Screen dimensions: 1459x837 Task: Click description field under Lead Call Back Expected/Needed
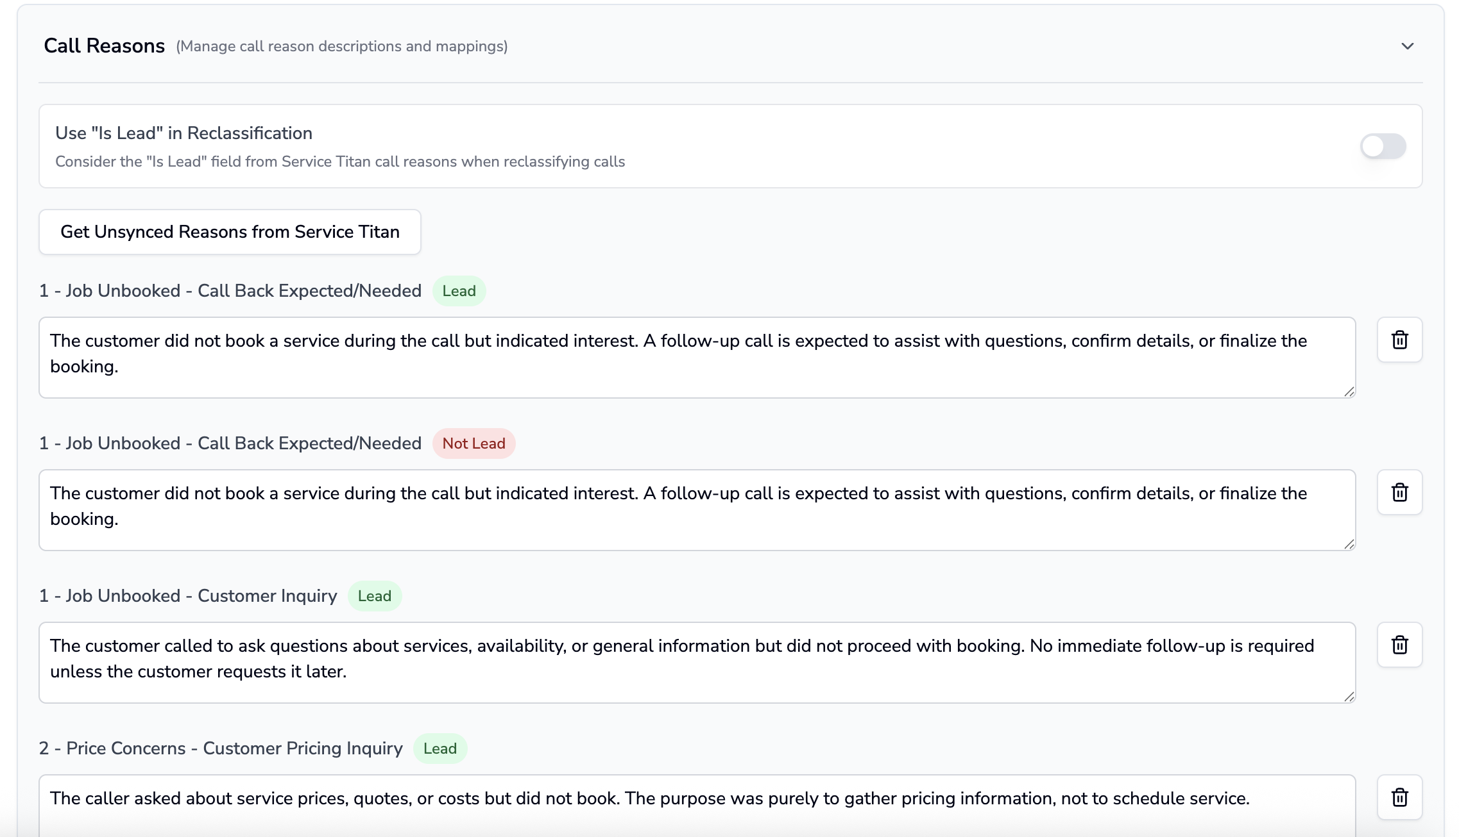coord(696,357)
